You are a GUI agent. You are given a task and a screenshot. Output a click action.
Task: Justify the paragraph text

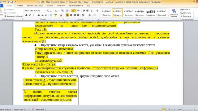[78, 15]
